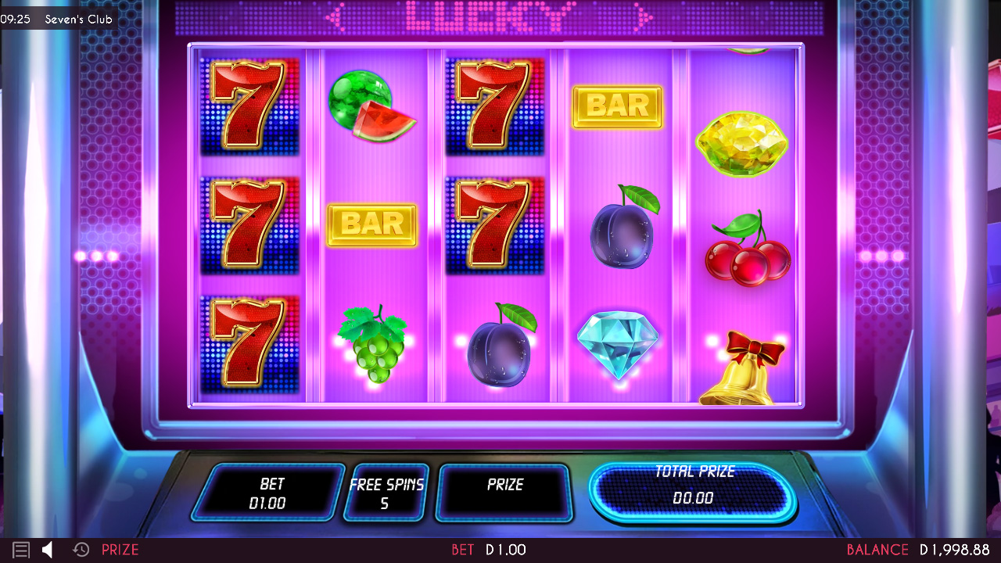Image resolution: width=1001 pixels, height=563 pixels.
Task: Open the BET D1.00 panel
Action: pyautogui.click(x=268, y=493)
